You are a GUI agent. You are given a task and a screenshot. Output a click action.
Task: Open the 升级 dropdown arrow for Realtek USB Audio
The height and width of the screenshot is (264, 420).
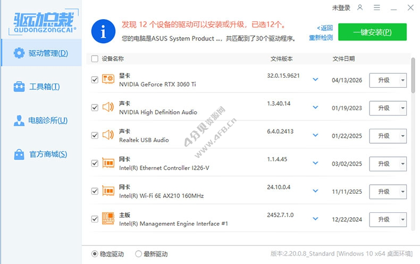pyautogui.click(x=402, y=136)
